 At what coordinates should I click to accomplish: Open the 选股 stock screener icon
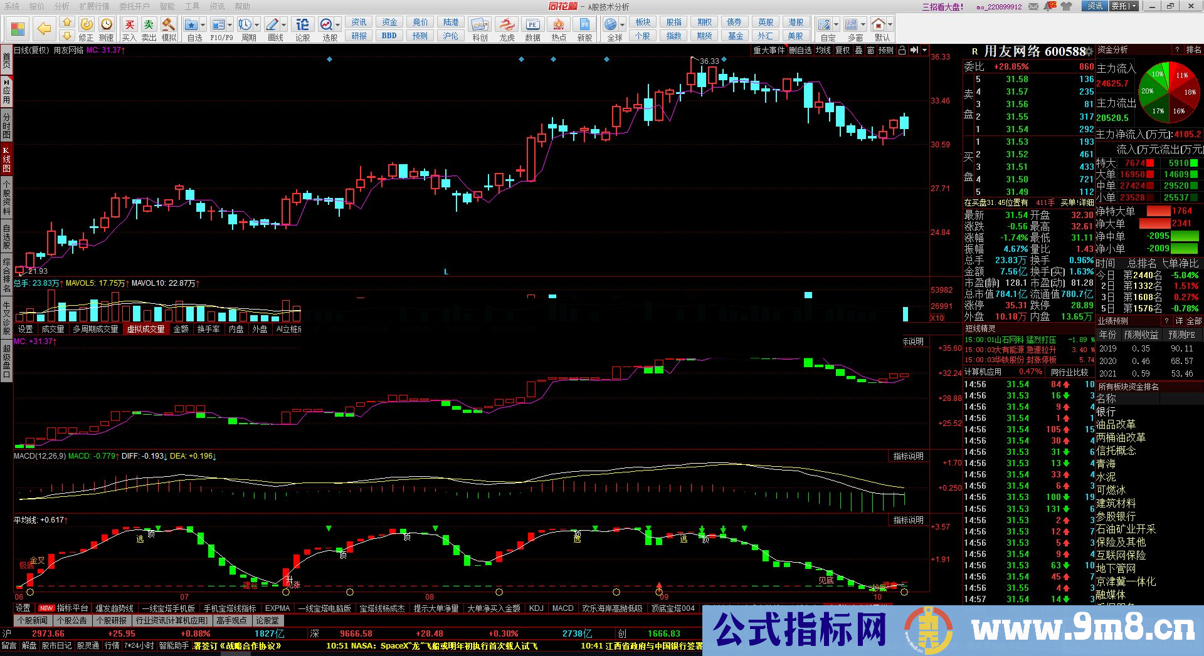326,25
